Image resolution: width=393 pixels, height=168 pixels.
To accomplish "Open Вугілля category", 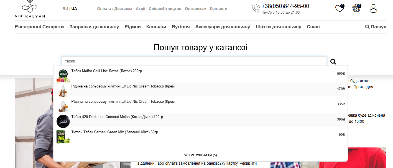I will pyautogui.click(x=181, y=27).
